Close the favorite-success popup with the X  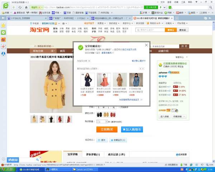tap(146, 45)
